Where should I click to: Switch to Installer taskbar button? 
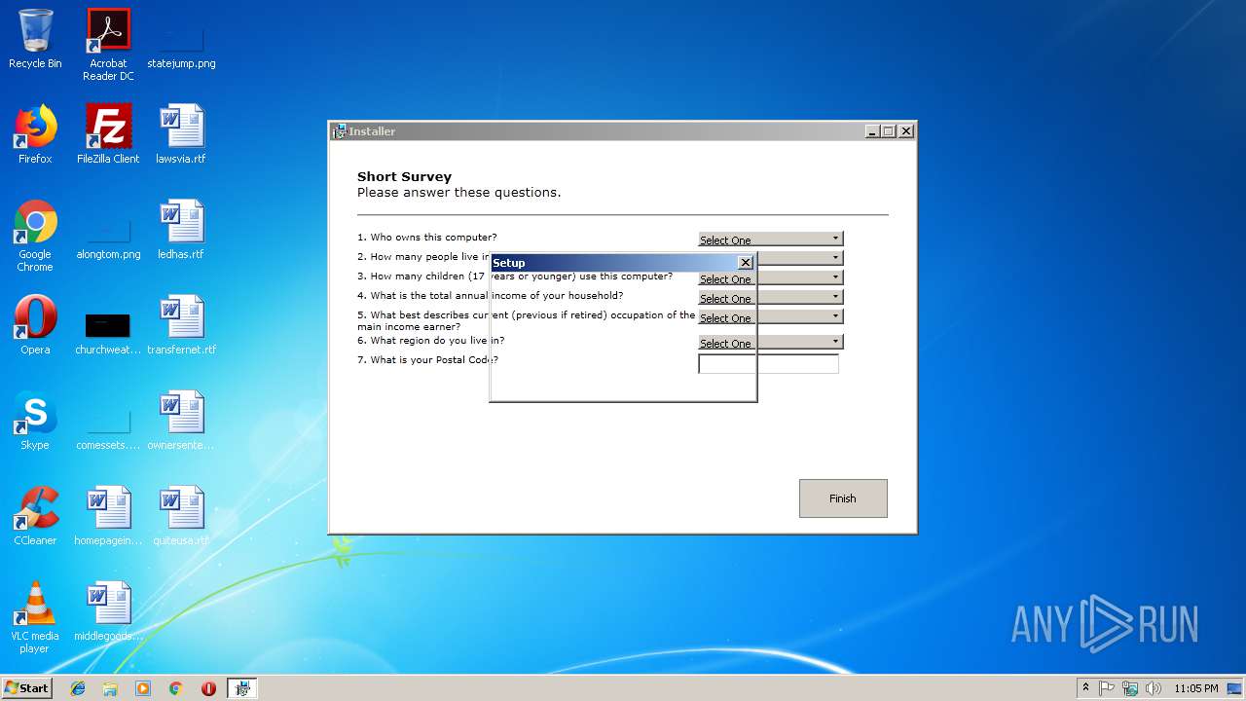[241, 688]
